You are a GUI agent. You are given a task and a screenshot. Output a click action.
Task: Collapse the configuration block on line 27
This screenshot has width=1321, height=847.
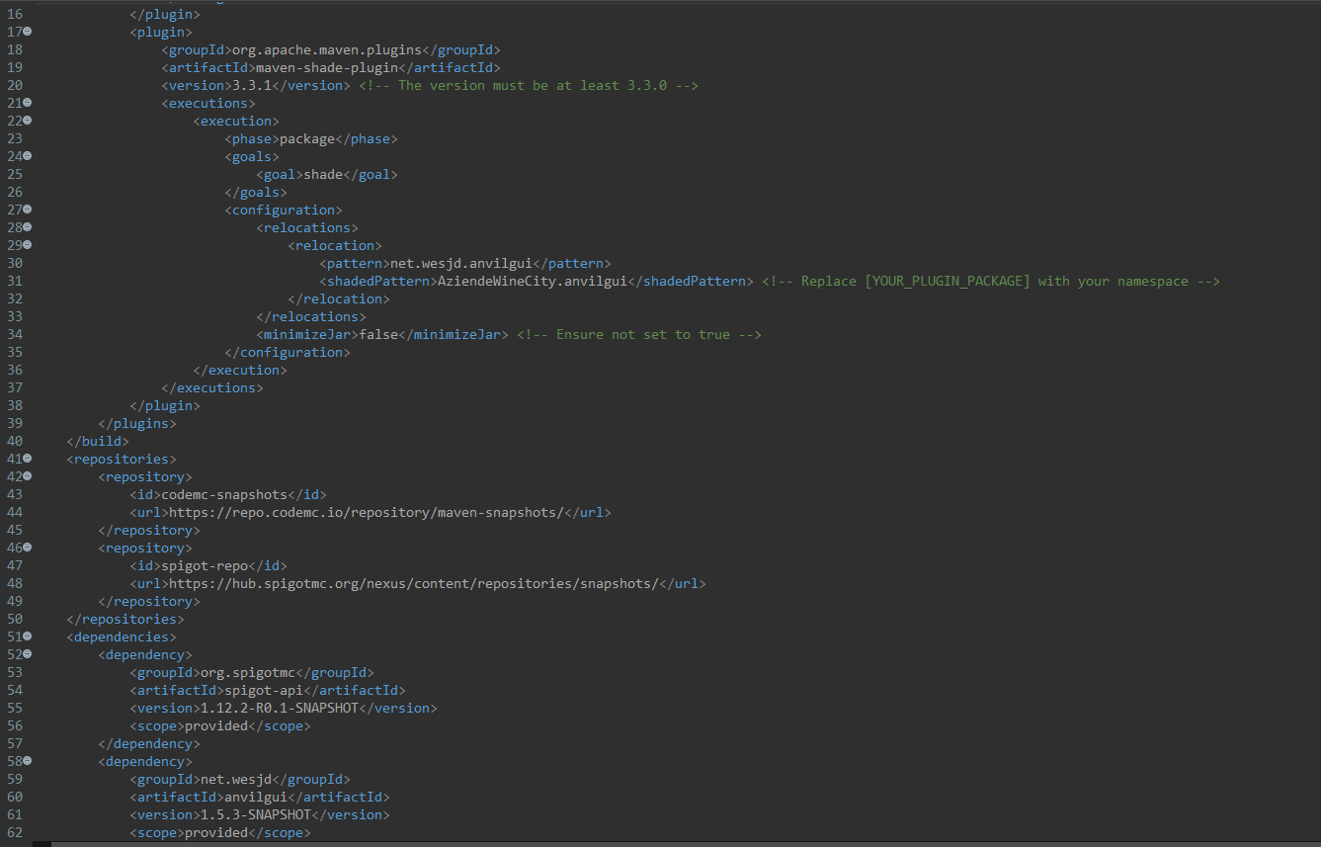(28, 210)
